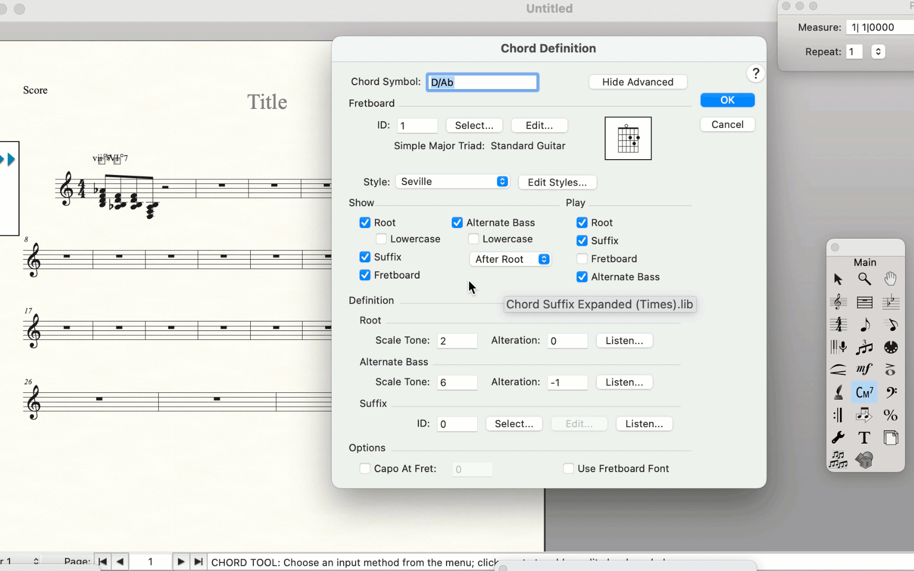
Task: Select the Lyrics quill tool
Action: coord(838,392)
